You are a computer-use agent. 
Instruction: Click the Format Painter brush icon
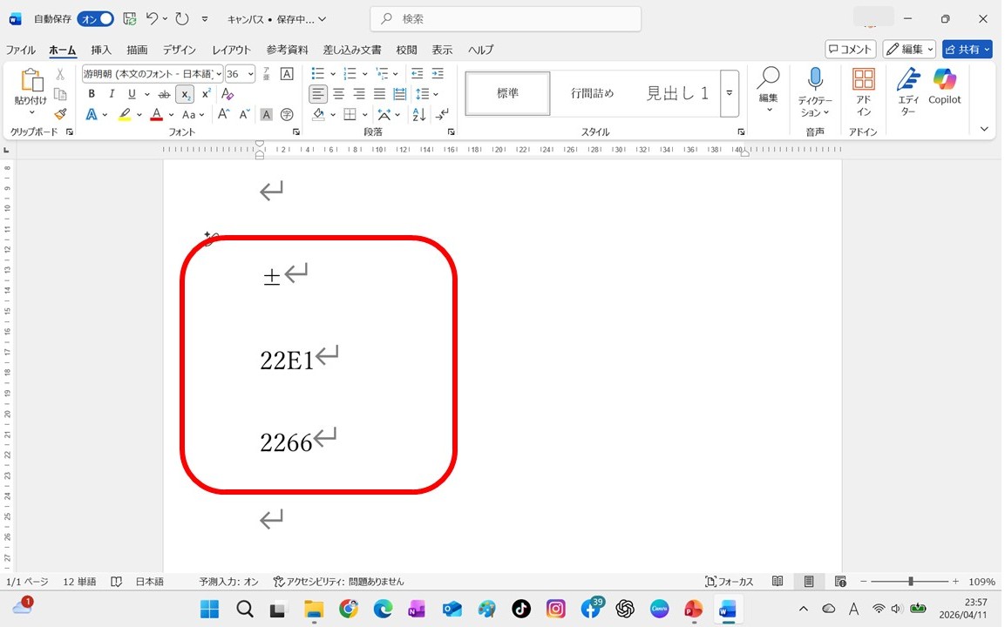[60, 114]
